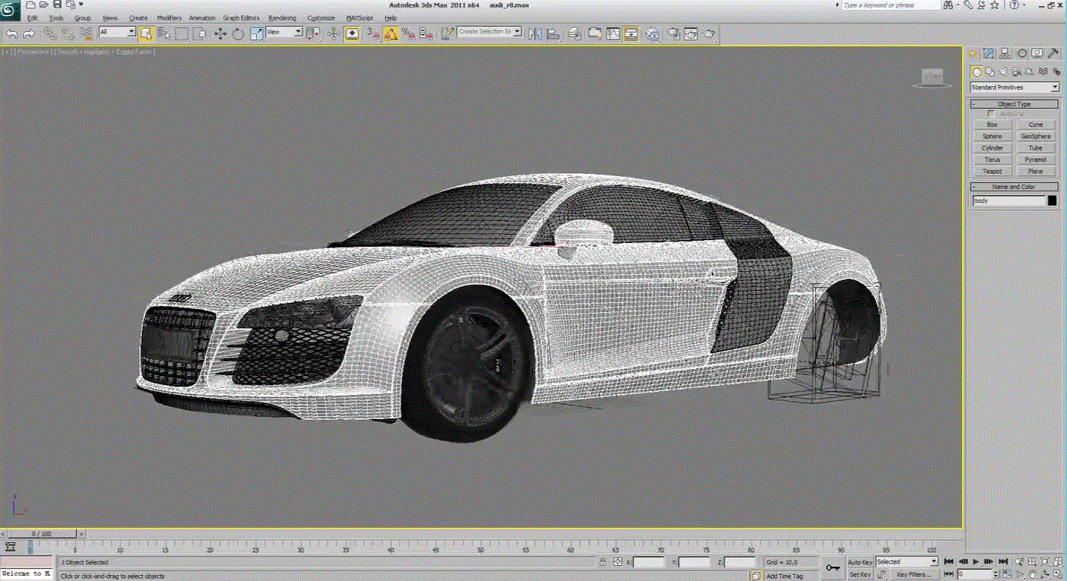Choose the Select Object tool
Viewport: 1067px width, 581px height.
145,33
